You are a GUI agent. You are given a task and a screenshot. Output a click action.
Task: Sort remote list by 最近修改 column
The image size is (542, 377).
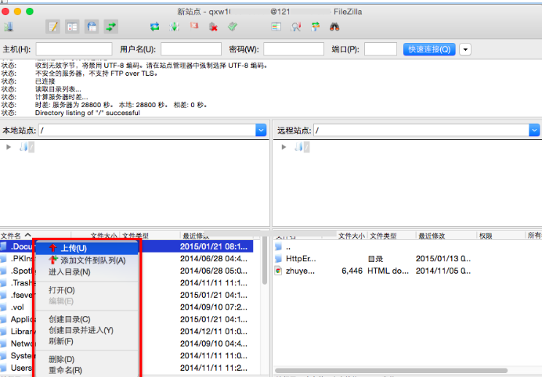446,235
